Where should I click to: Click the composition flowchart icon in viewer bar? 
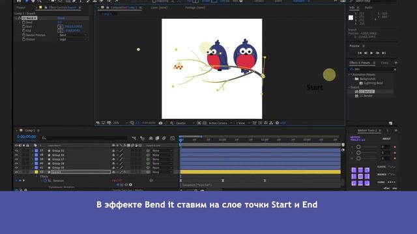(271, 123)
